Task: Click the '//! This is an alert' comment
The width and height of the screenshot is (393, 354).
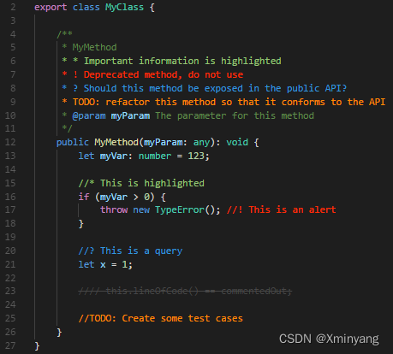Action: [282, 210]
